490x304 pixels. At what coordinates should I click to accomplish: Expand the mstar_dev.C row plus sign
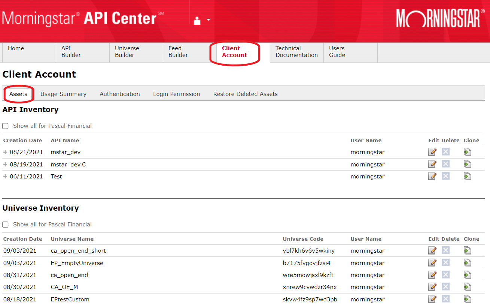(5, 164)
